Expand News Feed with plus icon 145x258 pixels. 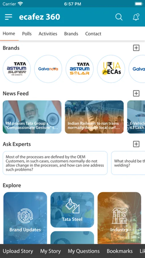tap(136, 93)
